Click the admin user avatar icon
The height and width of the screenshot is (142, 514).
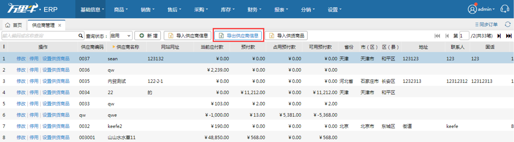[x=472, y=9]
